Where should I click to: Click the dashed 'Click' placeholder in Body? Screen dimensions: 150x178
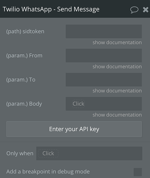click(78, 104)
